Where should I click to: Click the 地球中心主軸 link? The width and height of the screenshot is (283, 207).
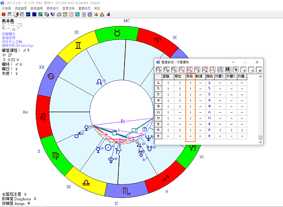coord(12,41)
